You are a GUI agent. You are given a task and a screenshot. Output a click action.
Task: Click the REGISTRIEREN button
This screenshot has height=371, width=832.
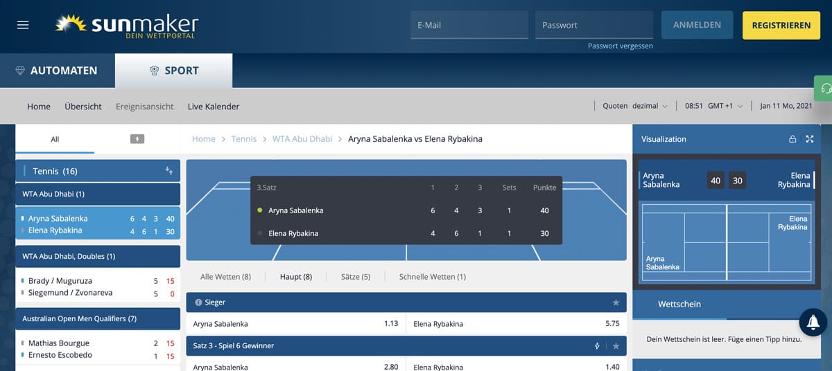click(x=781, y=25)
